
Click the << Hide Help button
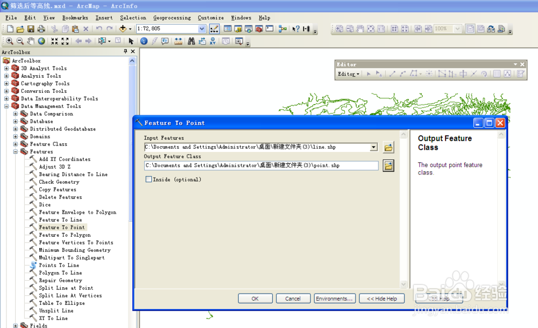point(381,298)
